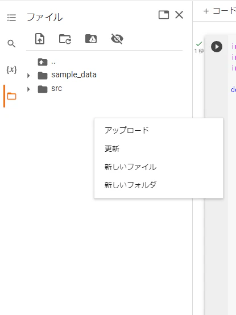Toggle hidden files visibility eye icon
Image resolution: width=236 pixels, height=315 pixels.
117,39
